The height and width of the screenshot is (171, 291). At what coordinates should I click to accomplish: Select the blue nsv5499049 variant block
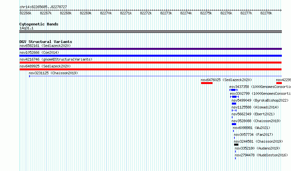234,104
